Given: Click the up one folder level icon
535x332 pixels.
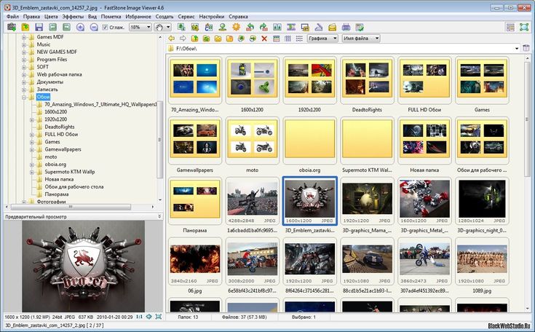Looking at the screenshot, I should tap(194, 39).
